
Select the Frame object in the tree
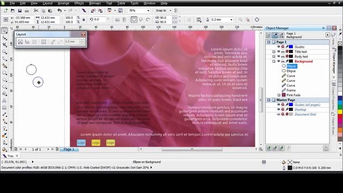(291, 90)
